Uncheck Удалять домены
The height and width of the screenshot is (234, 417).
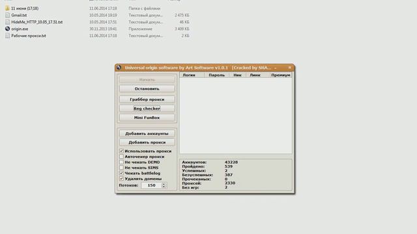pos(122,179)
